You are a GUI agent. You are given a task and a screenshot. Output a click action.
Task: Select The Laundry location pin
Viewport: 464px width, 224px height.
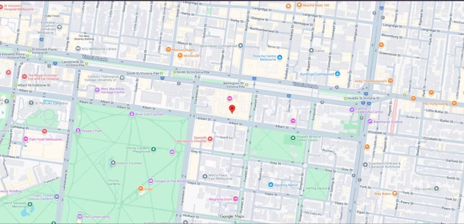(x=436, y=188)
